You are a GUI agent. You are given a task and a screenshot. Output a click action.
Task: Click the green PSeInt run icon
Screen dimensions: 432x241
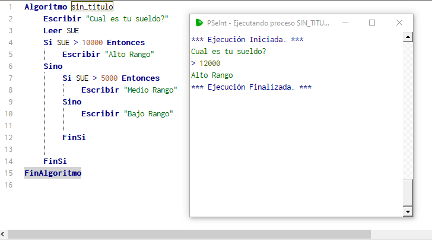[x=199, y=23]
